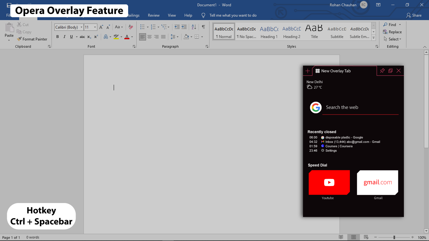Toggle strikethrough formatting
The height and width of the screenshot is (241, 429).
[82, 37]
